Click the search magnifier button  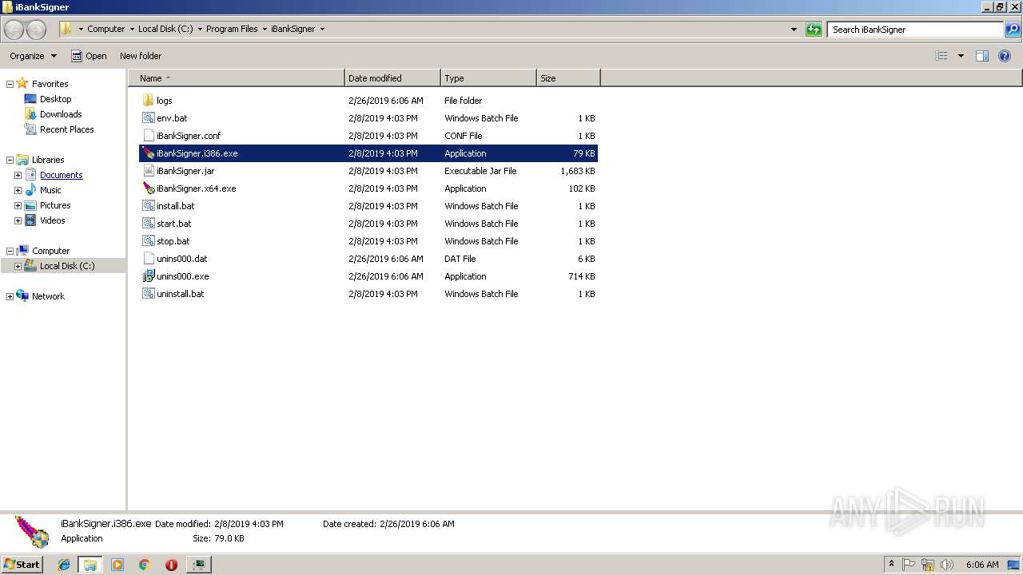coord(1013,30)
